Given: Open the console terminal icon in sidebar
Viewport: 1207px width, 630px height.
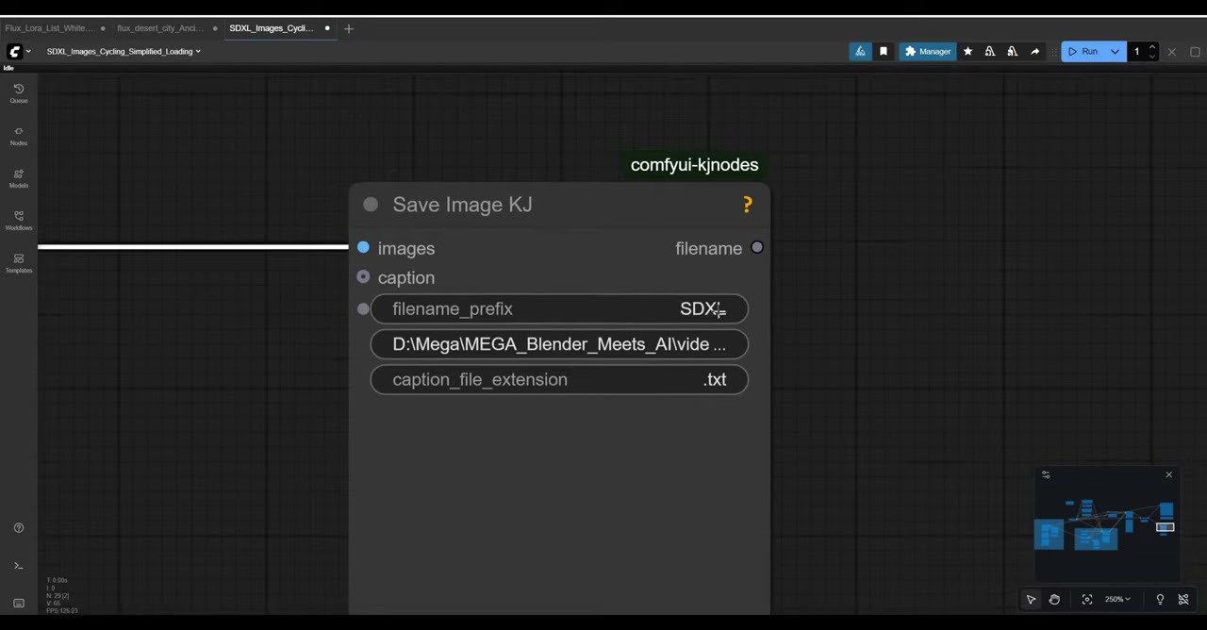Looking at the screenshot, I should click(18, 566).
